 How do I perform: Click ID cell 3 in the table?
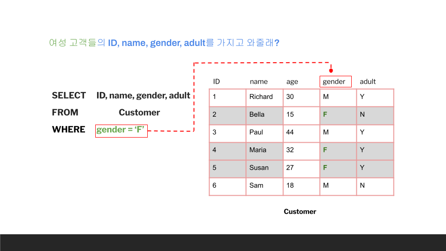[228, 133]
